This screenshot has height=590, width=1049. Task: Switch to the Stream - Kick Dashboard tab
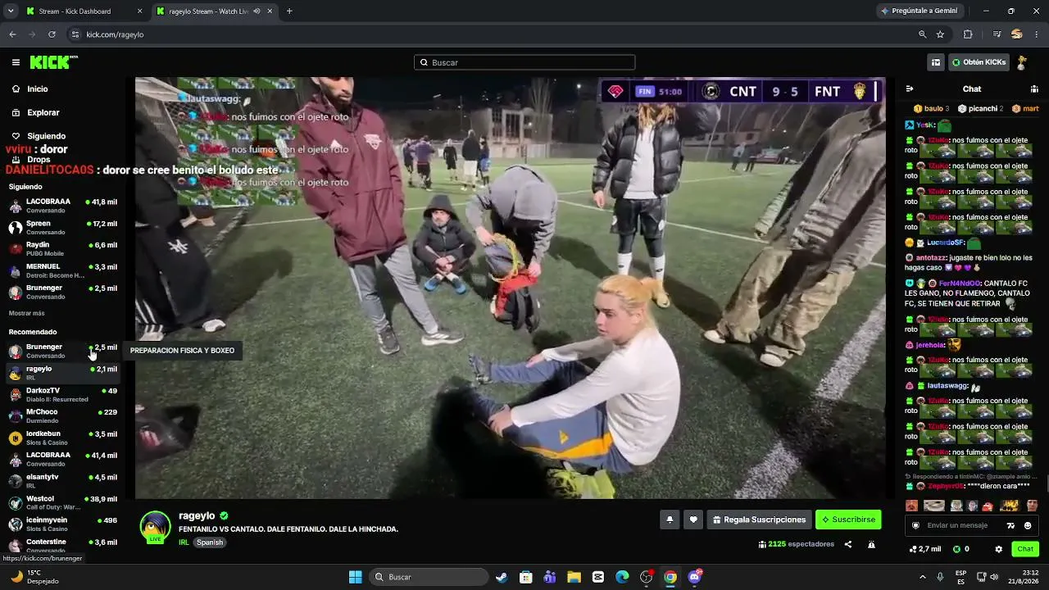coord(84,11)
